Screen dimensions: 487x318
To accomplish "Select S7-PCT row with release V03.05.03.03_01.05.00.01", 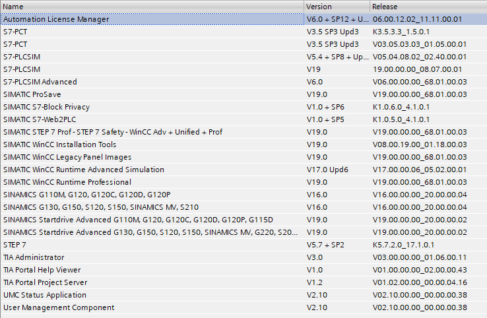I will click(x=243, y=44).
